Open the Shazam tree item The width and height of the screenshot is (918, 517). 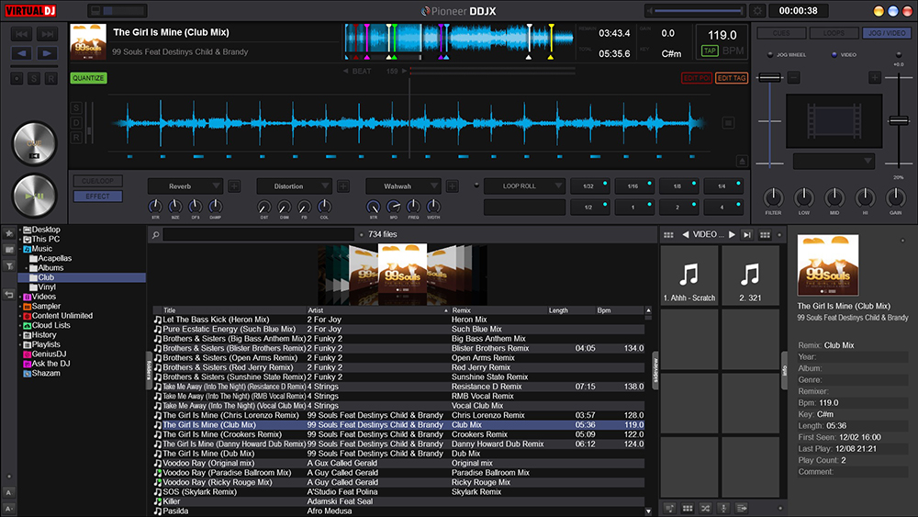pos(41,373)
